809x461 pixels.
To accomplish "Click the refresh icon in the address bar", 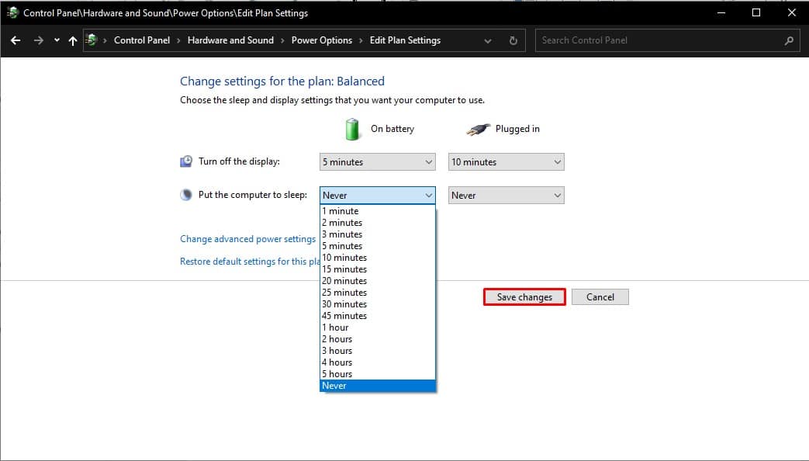I will [513, 40].
